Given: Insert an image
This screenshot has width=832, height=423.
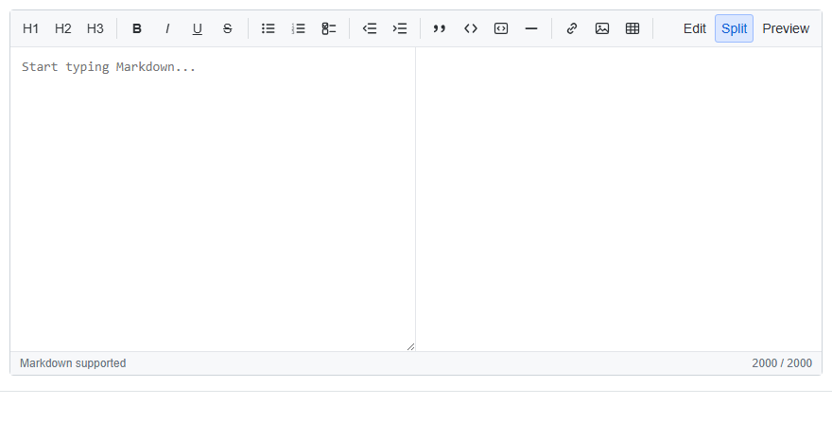Looking at the screenshot, I should 602,28.
